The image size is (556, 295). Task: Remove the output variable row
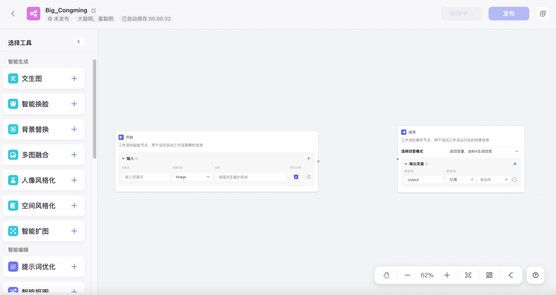pos(514,180)
